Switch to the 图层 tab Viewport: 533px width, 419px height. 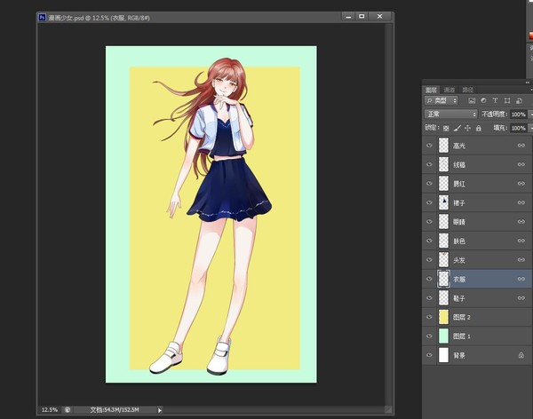431,90
